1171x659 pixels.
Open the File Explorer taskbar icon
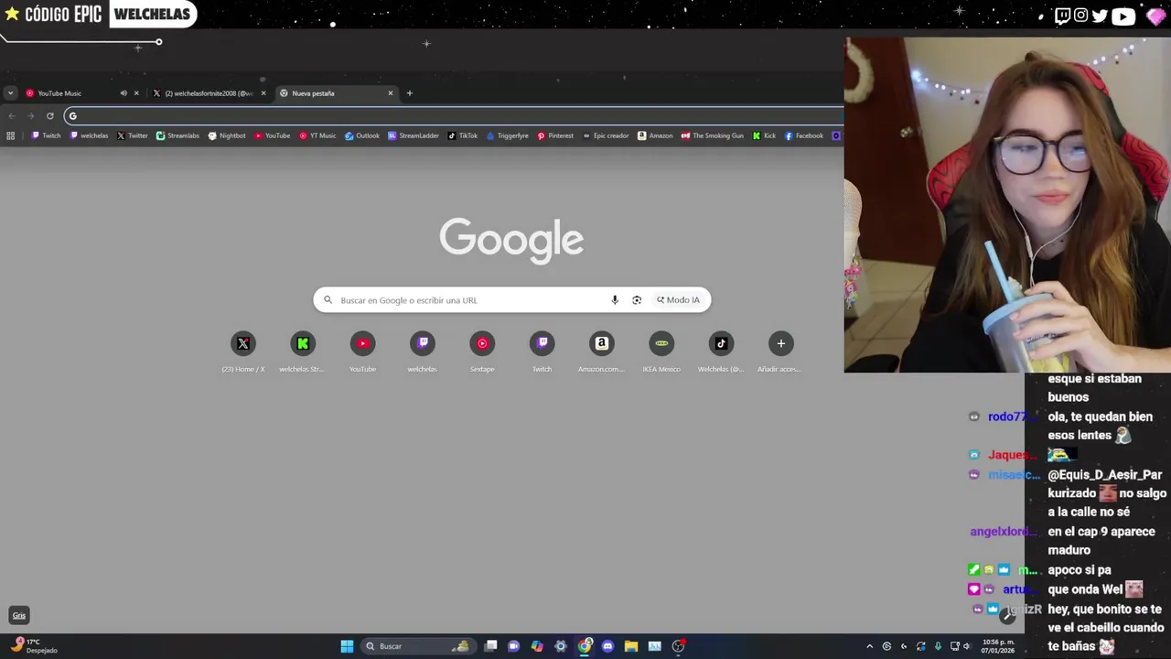pyautogui.click(x=631, y=646)
